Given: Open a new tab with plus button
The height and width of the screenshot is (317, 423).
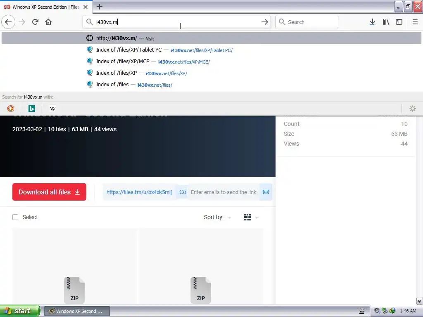Looking at the screenshot, I should pyautogui.click(x=100, y=7).
